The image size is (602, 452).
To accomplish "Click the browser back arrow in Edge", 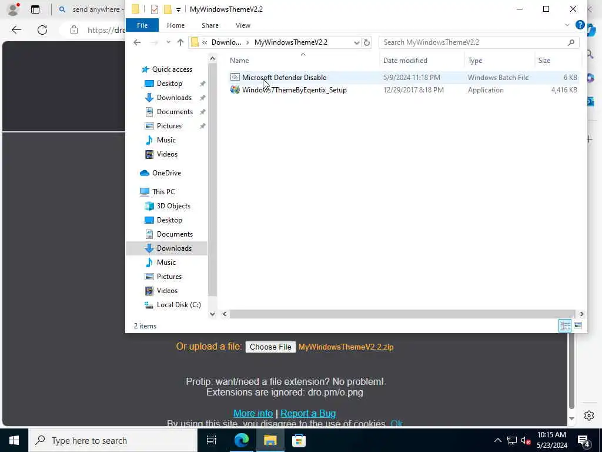I will pos(16,30).
